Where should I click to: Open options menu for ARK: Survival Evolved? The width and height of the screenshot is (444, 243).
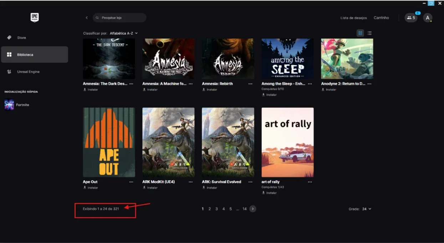click(250, 182)
